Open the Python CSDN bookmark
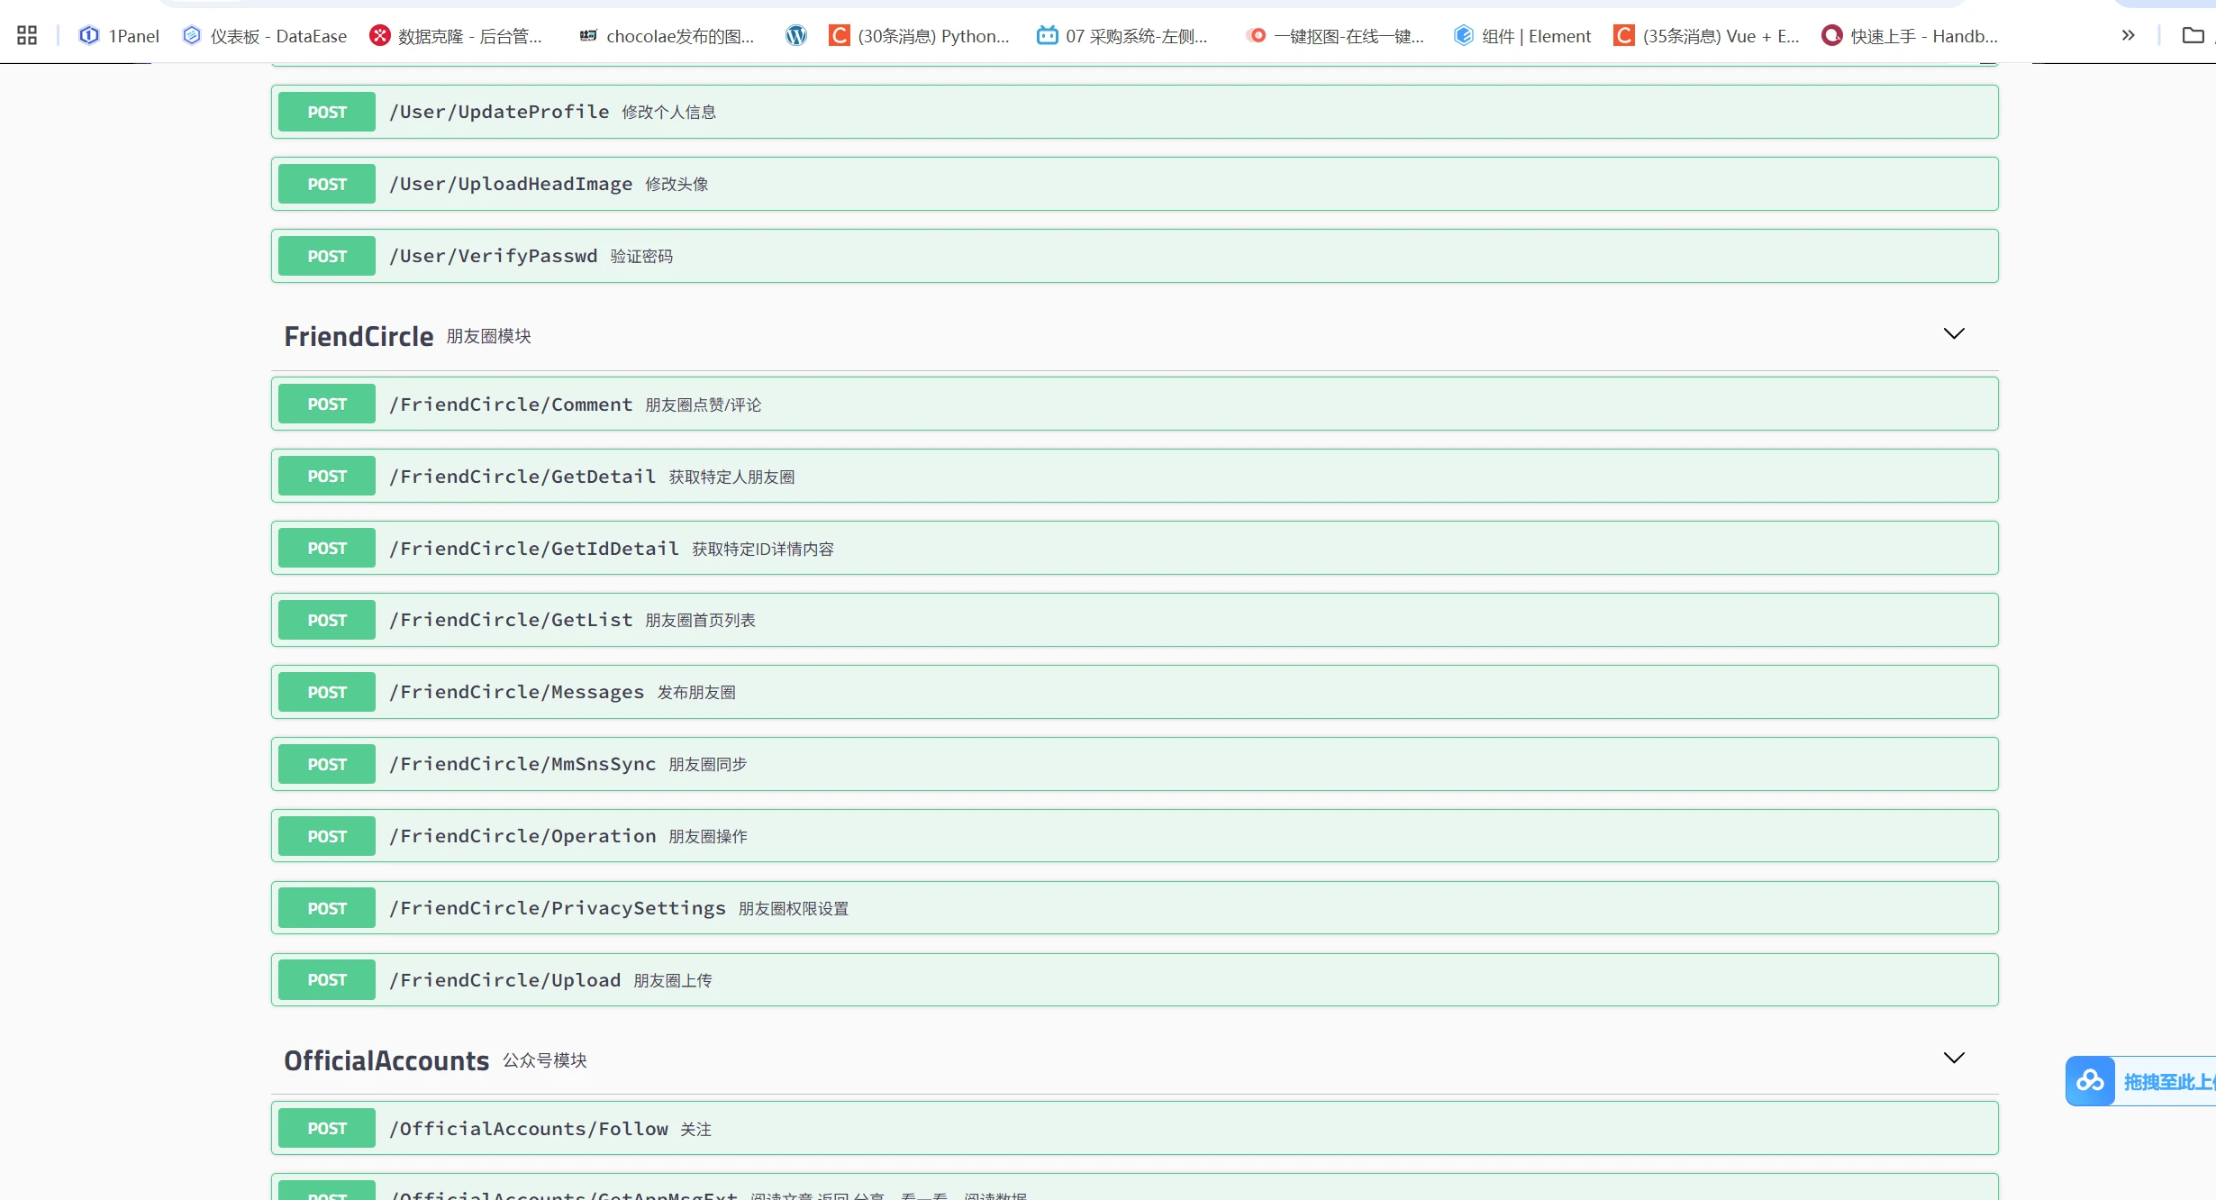The width and height of the screenshot is (2216, 1200). click(919, 36)
